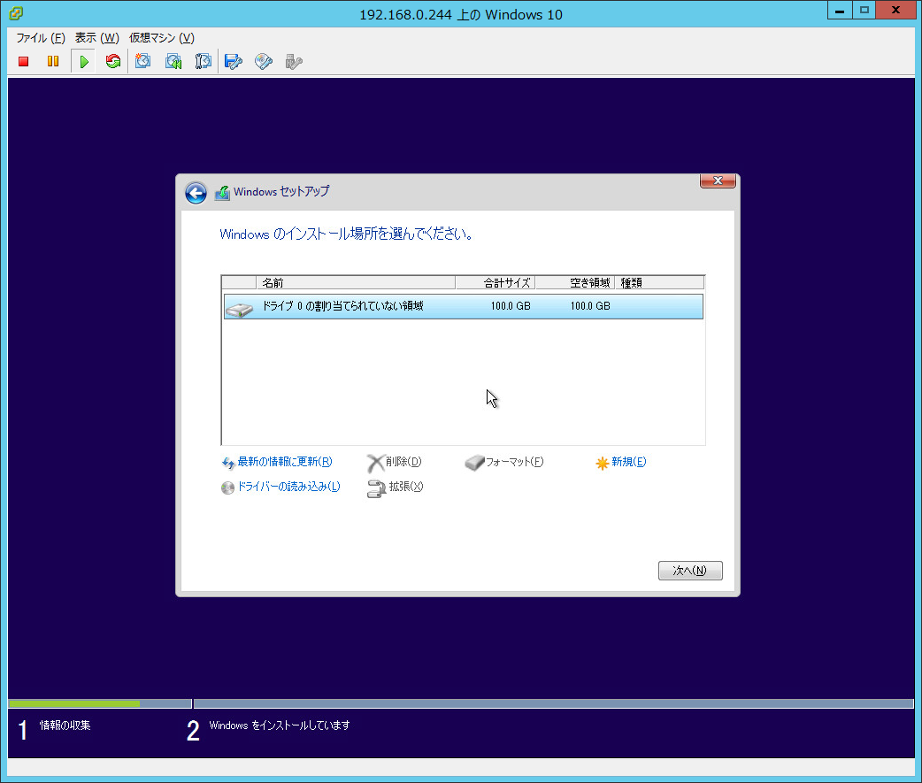Image resolution: width=922 pixels, height=783 pixels.
Task: Click the 合計サイズ column header
Action: click(x=496, y=283)
